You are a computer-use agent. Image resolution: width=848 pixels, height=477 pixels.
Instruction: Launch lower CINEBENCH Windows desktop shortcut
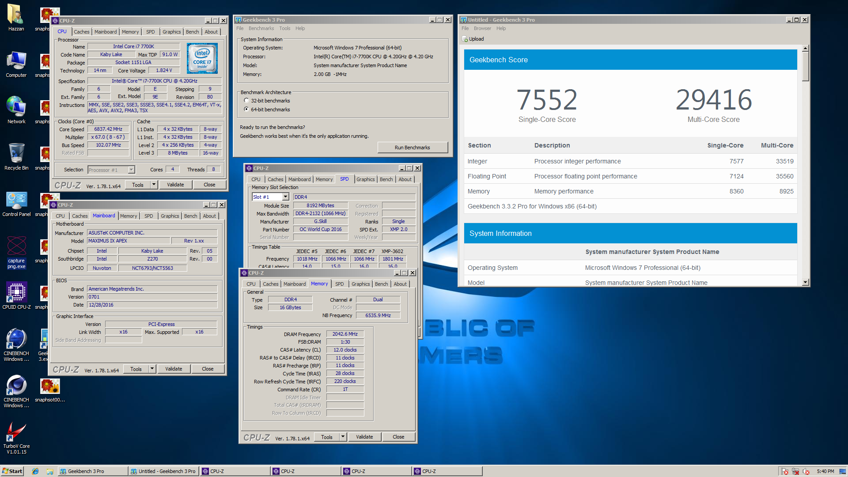click(16, 392)
